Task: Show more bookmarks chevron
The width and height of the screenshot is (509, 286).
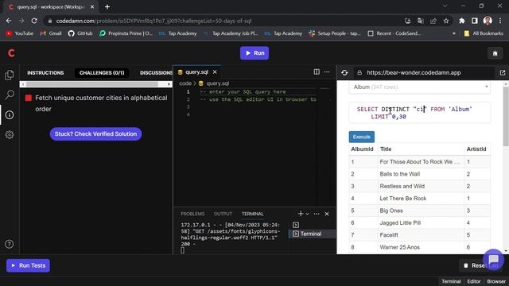Action: (454, 33)
